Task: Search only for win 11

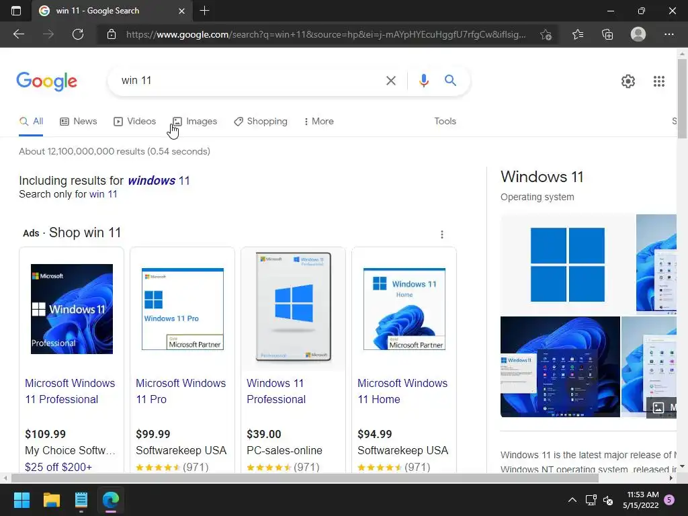Action: 103,194
